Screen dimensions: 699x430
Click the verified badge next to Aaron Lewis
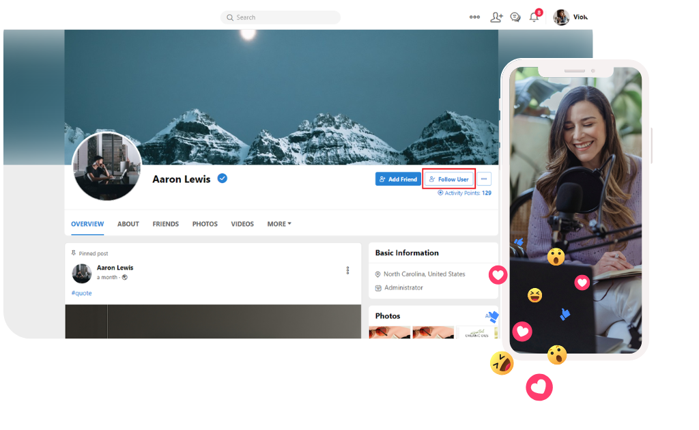click(x=222, y=178)
